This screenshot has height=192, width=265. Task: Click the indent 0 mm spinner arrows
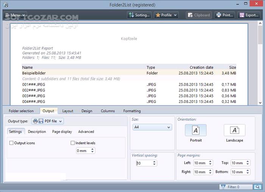tap(92, 151)
